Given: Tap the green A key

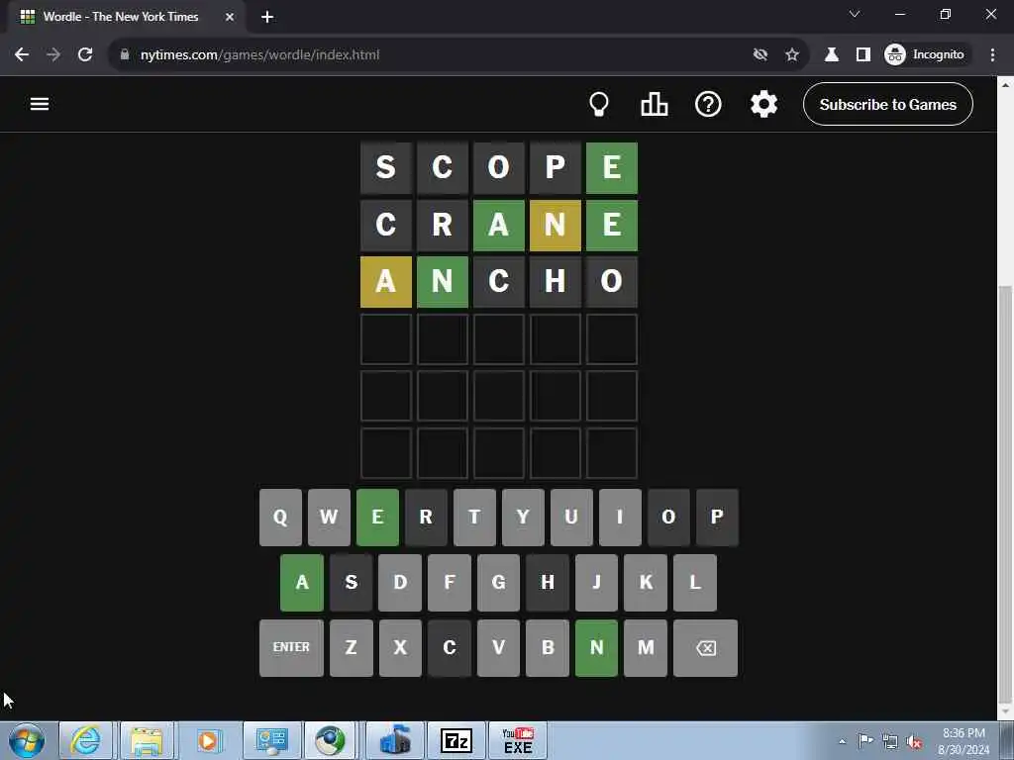Looking at the screenshot, I should click(x=302, y=582).
